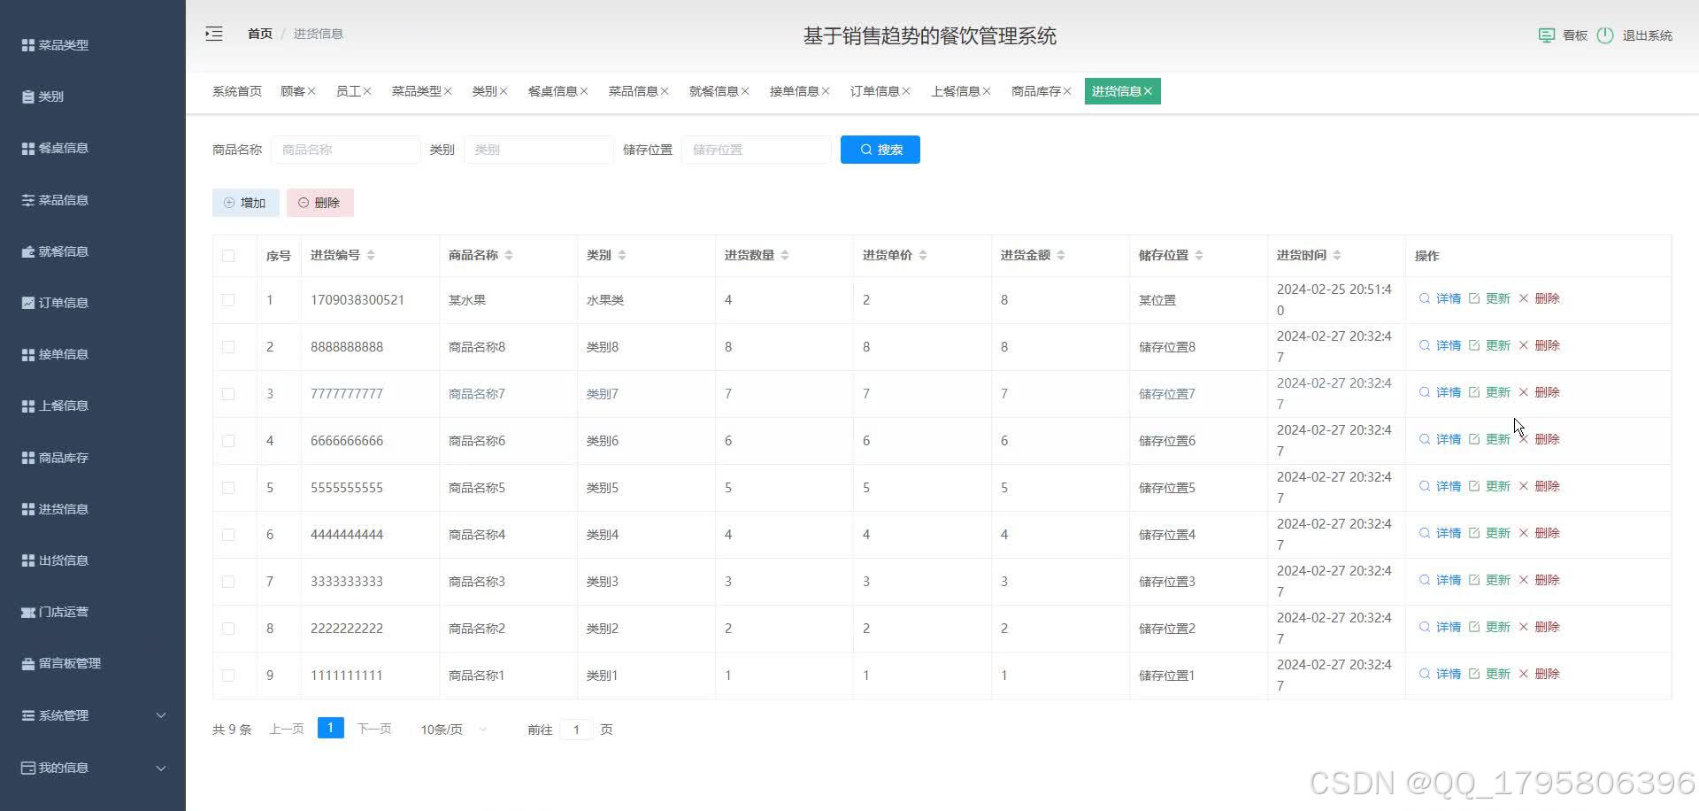Open 详情 for the 某水果 row
Screen dimensions: 1699x811
point(1441,298)
